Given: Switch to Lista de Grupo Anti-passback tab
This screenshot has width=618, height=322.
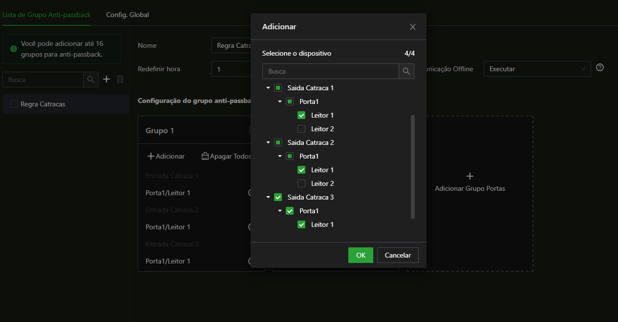Looking at the screenshot, I should tap(46, 15).
